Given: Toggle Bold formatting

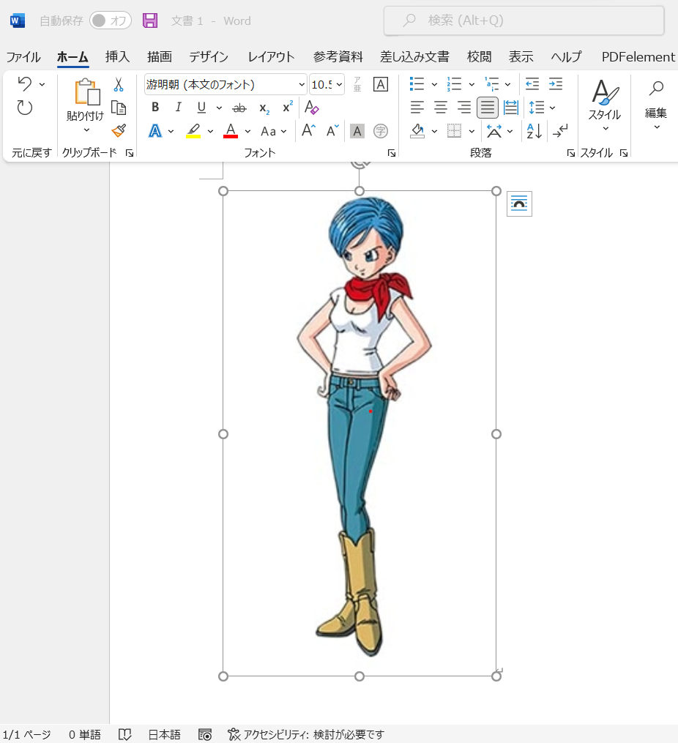Looking at the screenshot, I should tap(155, 108).
